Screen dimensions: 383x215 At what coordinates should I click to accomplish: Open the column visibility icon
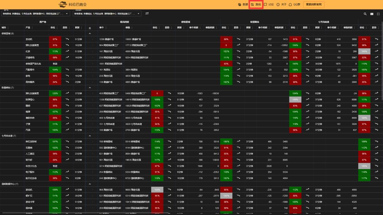point(372,14)
